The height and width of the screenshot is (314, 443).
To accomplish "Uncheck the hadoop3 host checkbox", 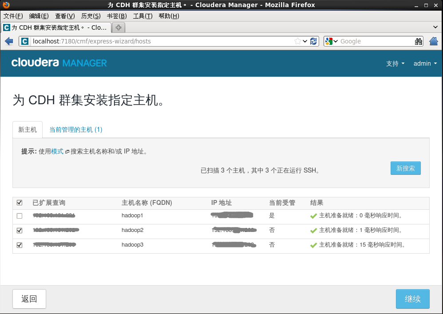I will 20,245.
